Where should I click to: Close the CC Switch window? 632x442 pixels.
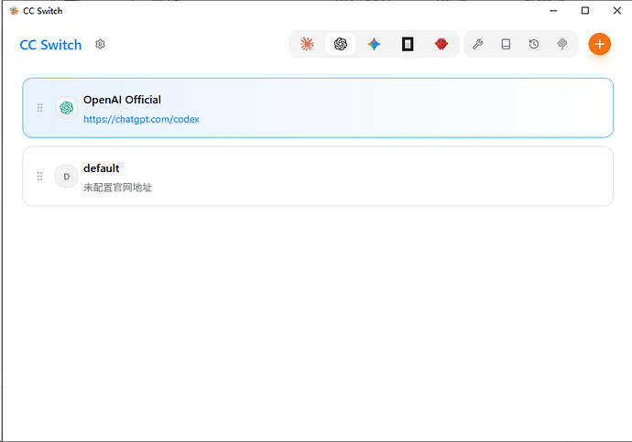coord(616,11)
